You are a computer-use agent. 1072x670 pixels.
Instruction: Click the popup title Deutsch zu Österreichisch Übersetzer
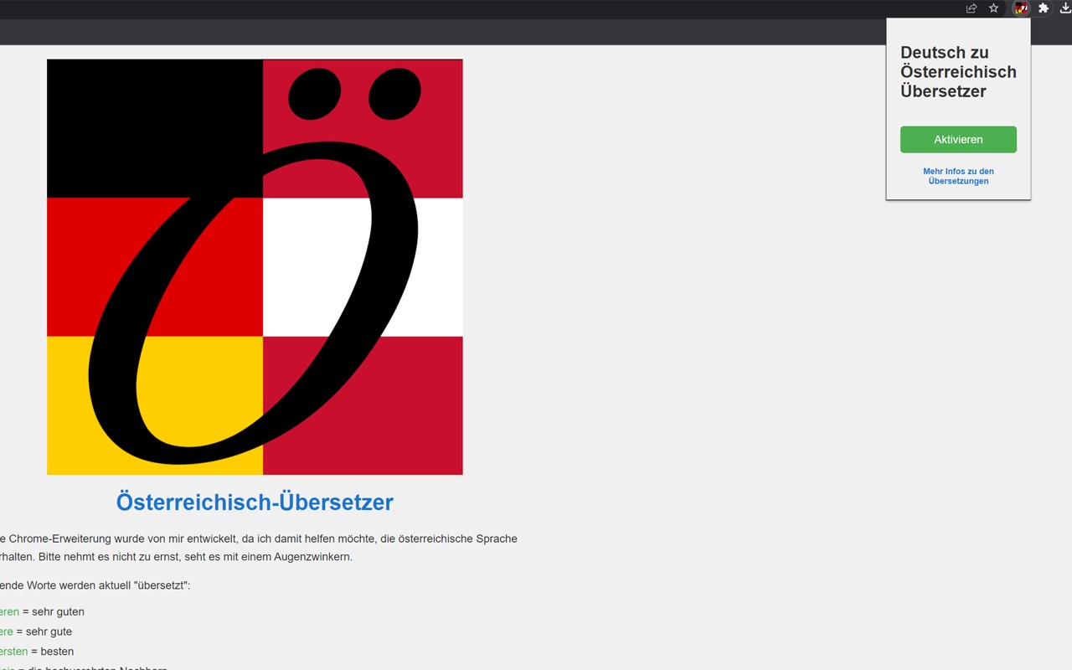pyautogui.click(x=958, y=72)
